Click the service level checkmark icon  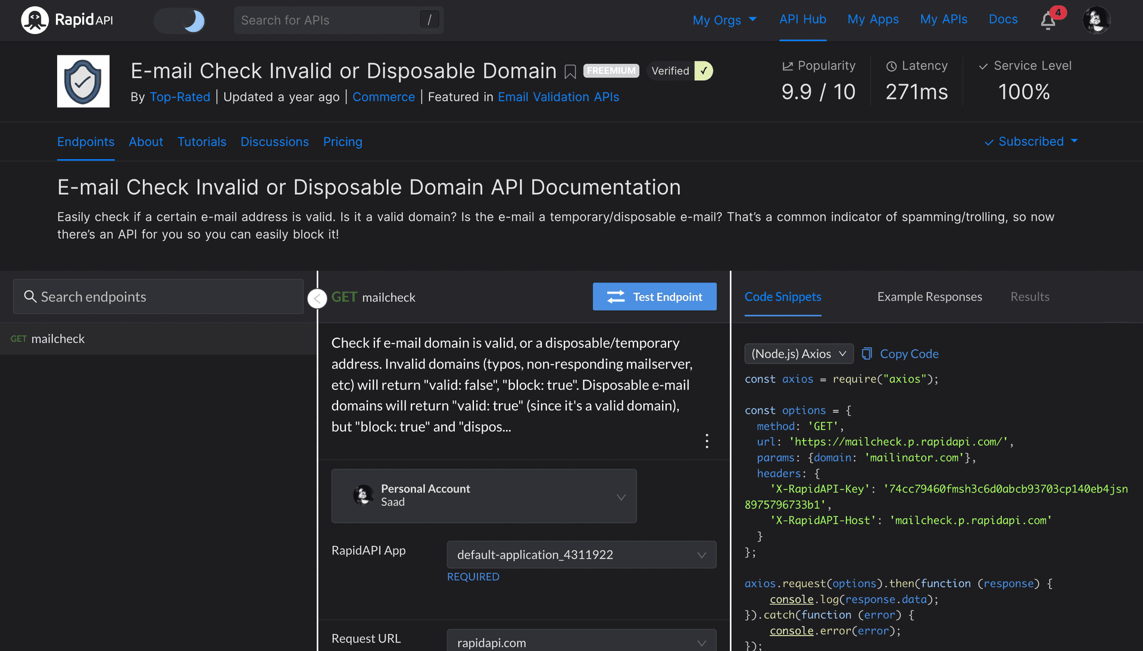[982, 66]
